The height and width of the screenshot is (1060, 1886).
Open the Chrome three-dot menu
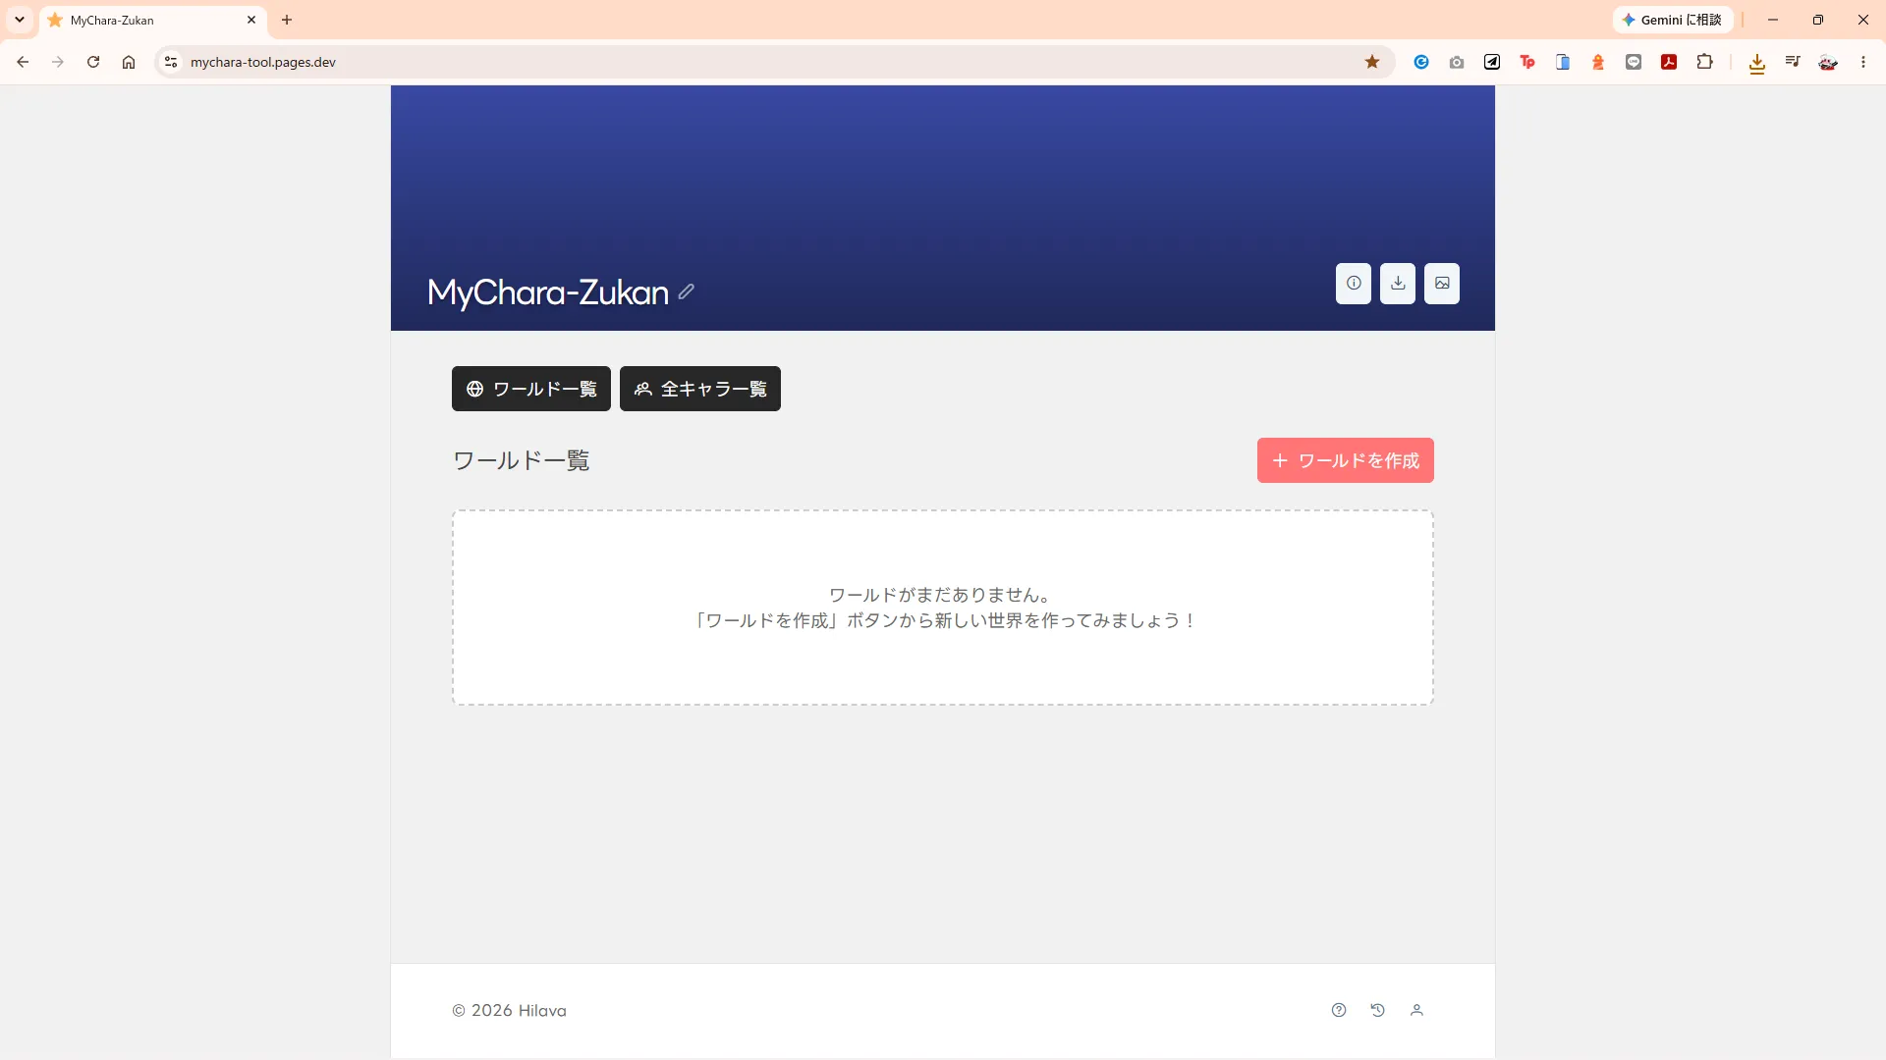click(x=1863, y=62)
